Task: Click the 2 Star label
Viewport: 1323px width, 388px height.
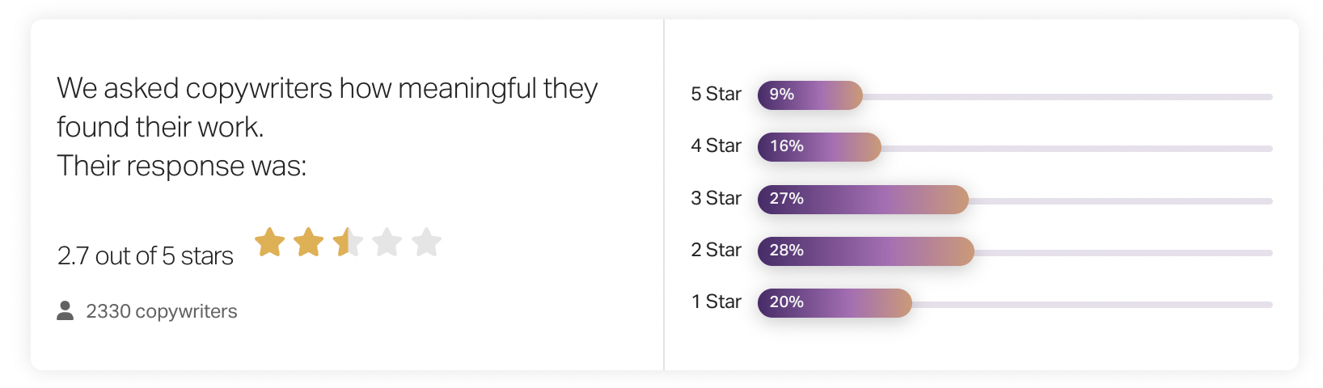Action: coord(716,251)
